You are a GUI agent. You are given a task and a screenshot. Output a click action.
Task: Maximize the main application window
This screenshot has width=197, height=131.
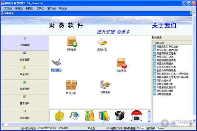pyautogui.click(x=189, y=3)
